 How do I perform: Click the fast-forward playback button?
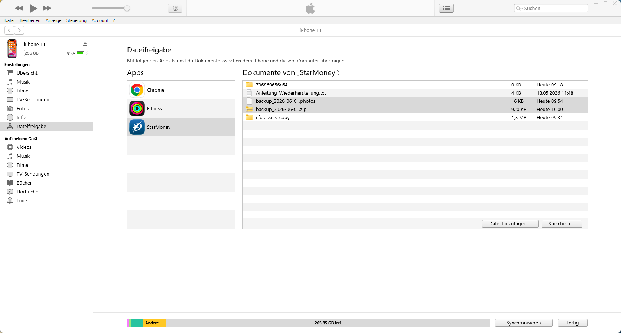(x=47, y=8)
